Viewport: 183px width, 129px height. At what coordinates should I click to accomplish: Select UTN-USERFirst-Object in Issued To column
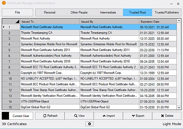click(x=50, y=102)
